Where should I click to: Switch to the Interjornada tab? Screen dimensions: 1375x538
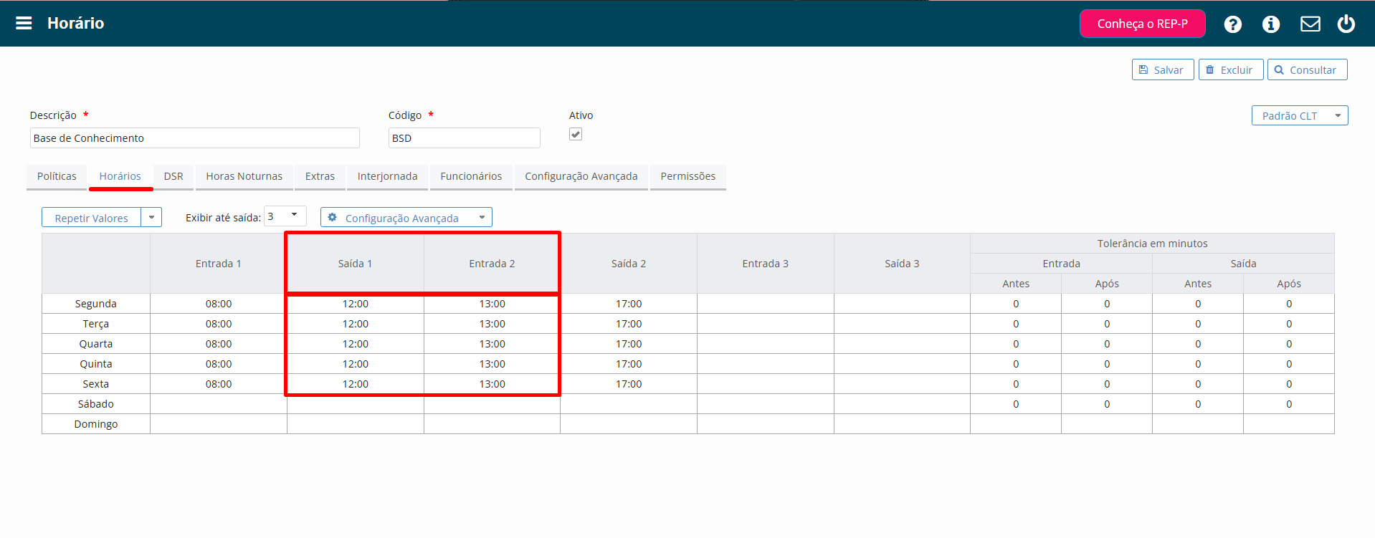[x=387, y=176]
